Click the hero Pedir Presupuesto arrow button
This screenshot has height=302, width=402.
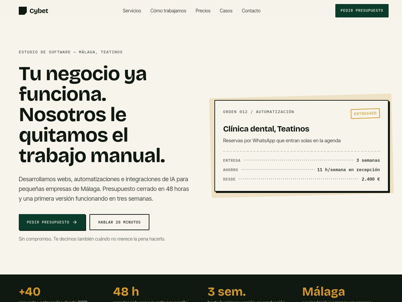tap(52, 222)
